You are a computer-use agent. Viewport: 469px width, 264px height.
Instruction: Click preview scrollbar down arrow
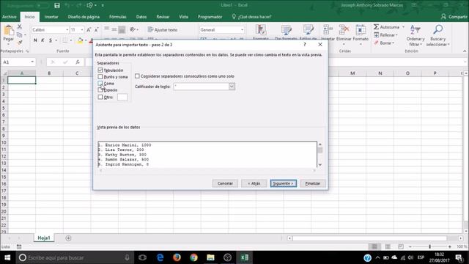click(x=320, y=164)
